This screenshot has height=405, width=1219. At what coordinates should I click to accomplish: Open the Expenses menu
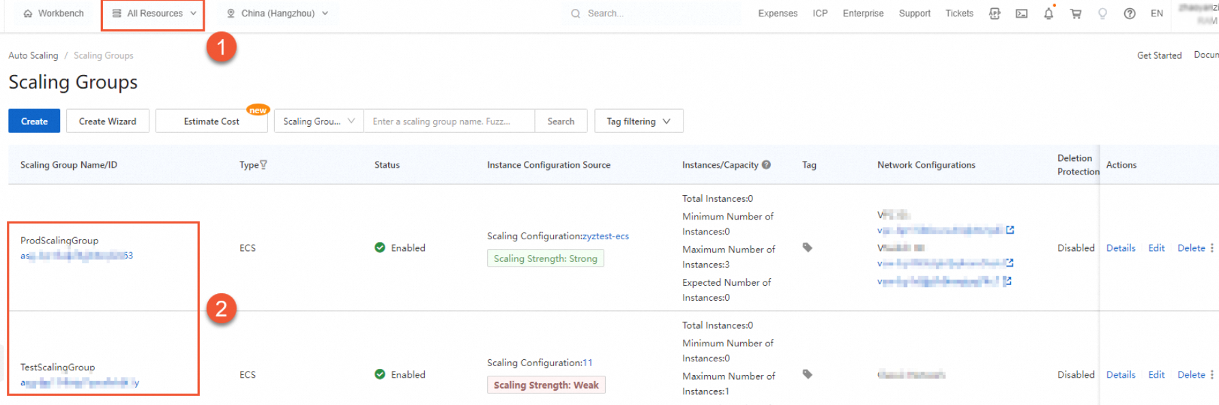coord(778,14)
